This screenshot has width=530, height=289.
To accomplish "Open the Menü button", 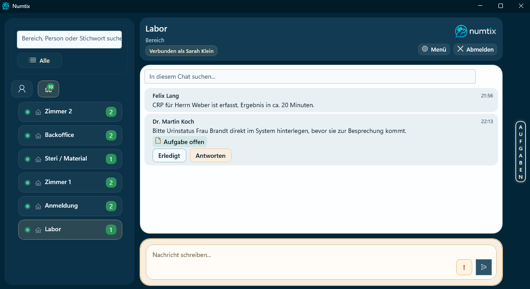I will tap(434, 49).
